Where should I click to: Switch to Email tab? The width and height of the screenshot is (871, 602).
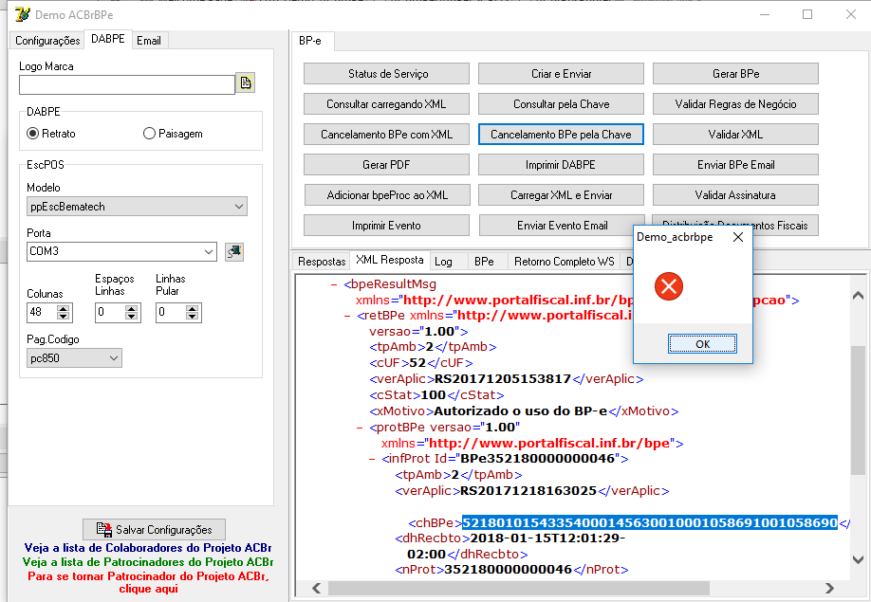tap(149, 41)
